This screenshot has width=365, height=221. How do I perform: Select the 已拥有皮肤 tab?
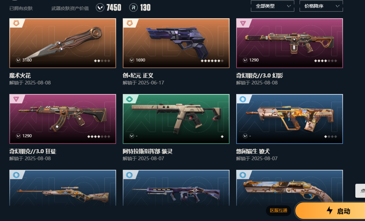click(21, 8)
